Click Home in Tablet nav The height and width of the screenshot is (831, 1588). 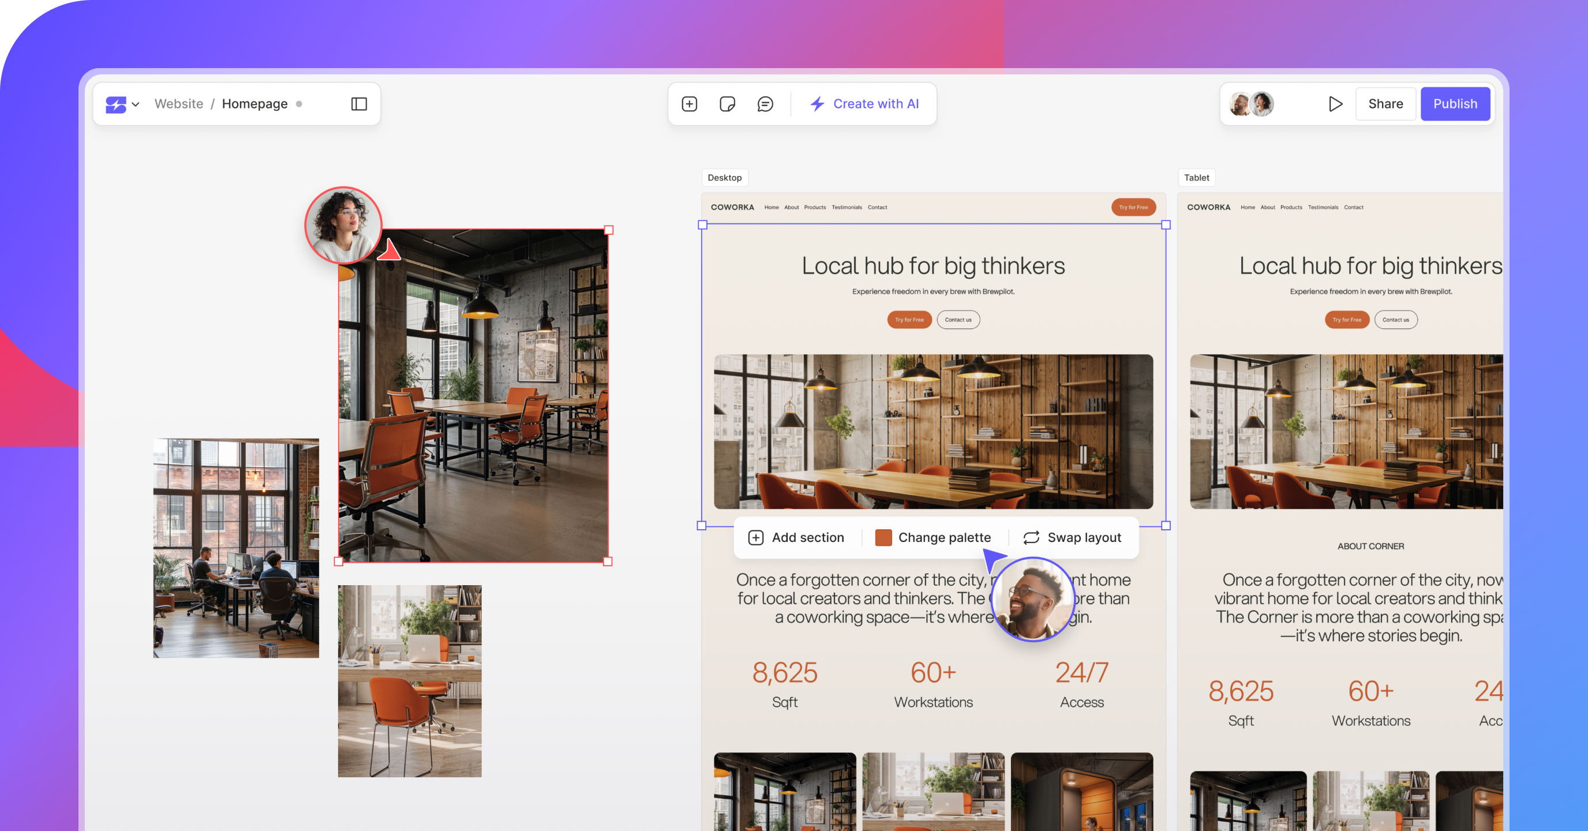tap(1248, 207)
